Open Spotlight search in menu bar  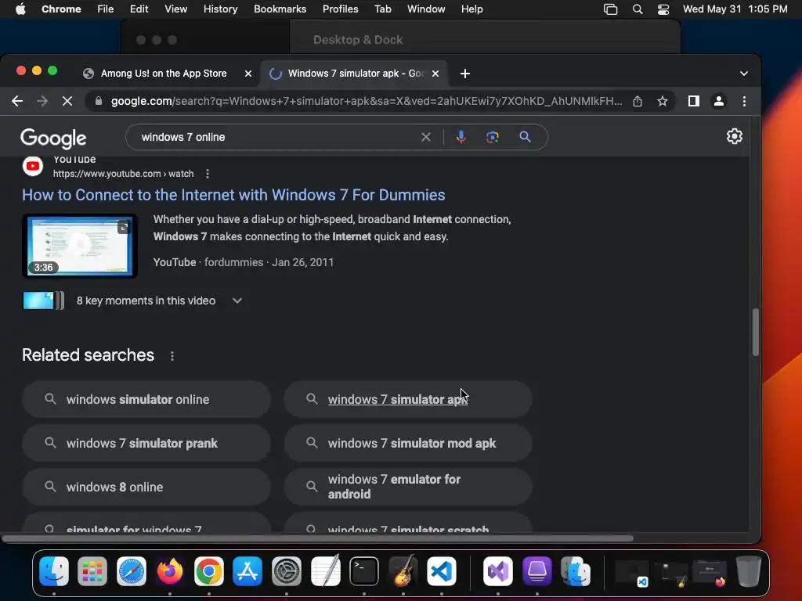click(638, 9)
